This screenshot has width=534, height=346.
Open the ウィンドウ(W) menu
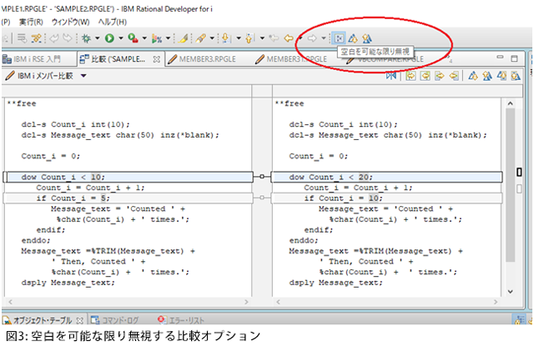point(70,23)
